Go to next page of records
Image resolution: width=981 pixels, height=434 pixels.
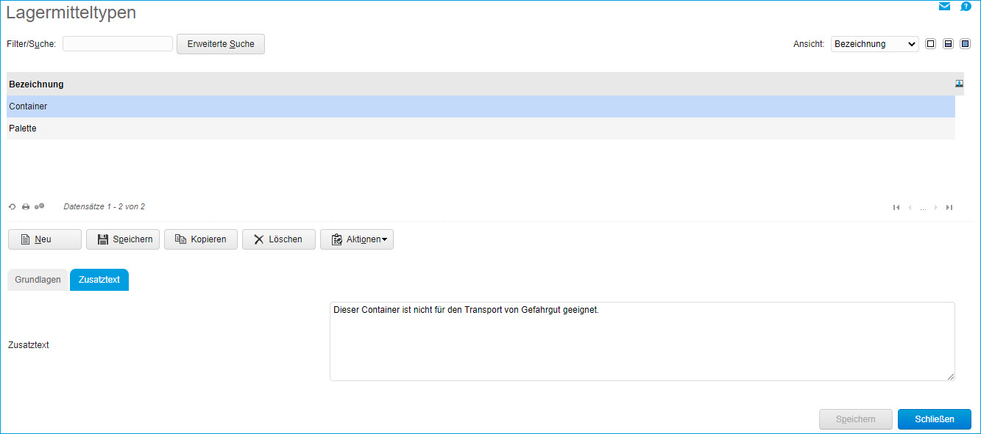tap(936, 208)
